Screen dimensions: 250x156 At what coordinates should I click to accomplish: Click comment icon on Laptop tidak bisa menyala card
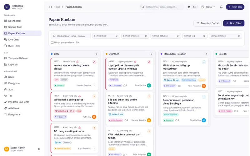click(x=124, y=85)
